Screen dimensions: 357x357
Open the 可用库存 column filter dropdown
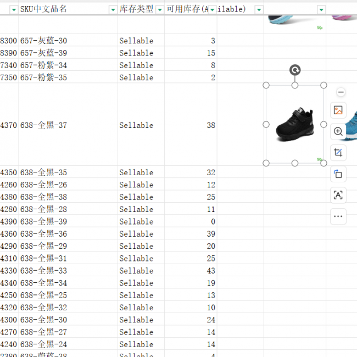click(x=212, y=10)
